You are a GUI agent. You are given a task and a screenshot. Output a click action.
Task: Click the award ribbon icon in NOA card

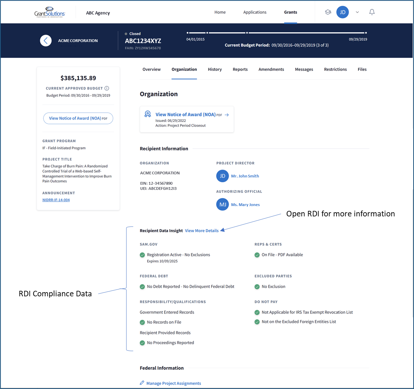pyautogui.click(x=148, y=114)
